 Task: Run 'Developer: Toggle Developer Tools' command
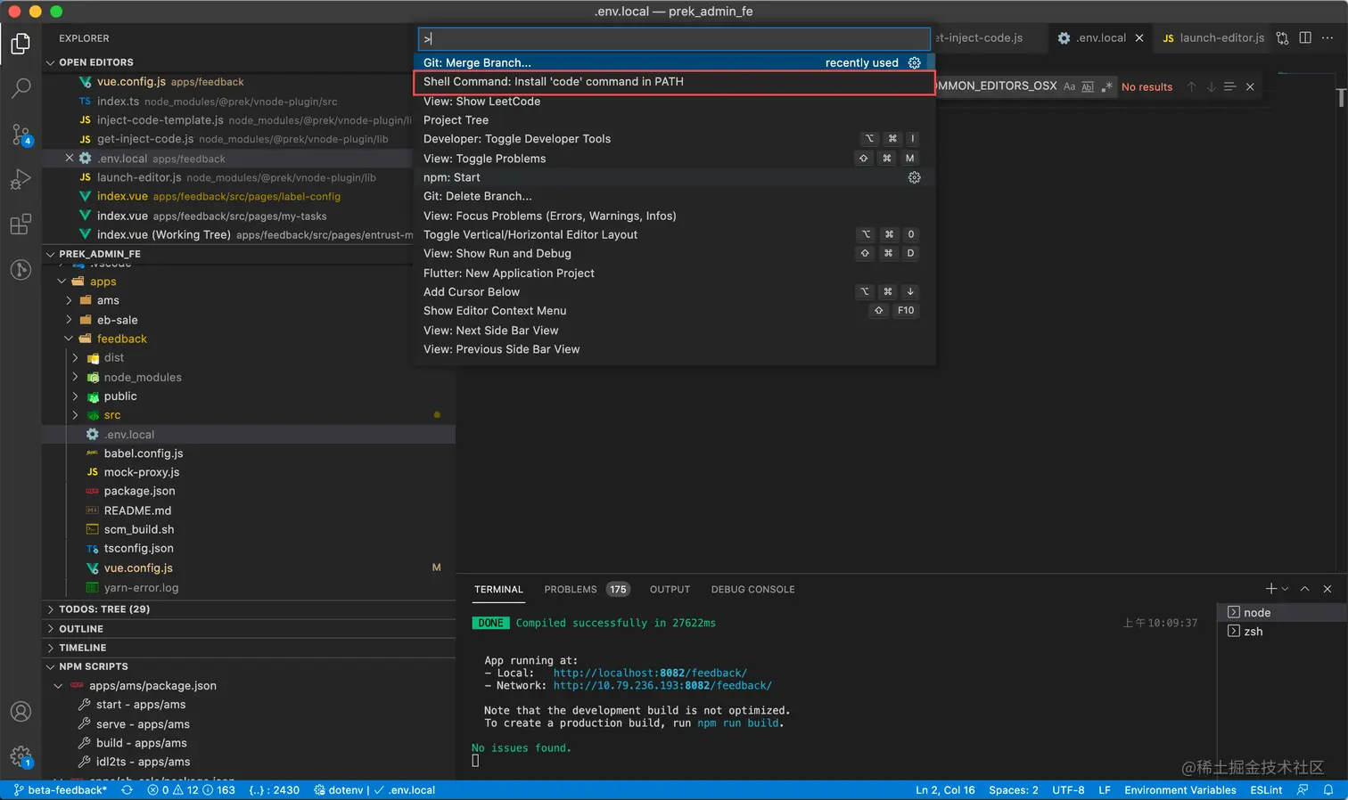[x=674, y=139]
